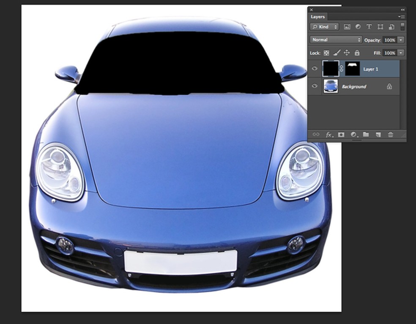
Task: Create a new layer
Action: 378,135
